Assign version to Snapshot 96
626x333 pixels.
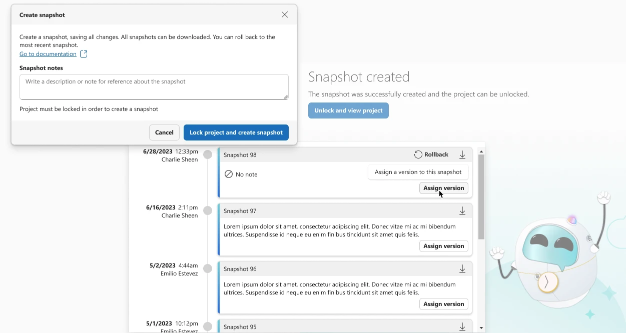(444, 304)
